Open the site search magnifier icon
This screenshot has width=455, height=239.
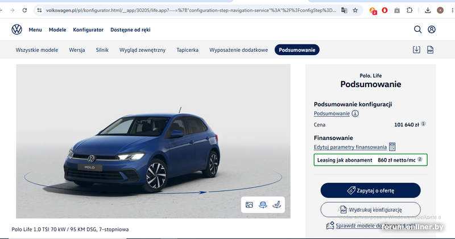[x=417, y=30]
